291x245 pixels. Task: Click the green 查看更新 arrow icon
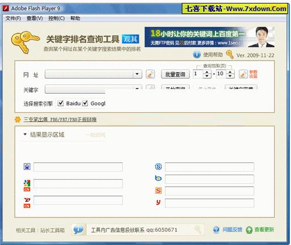point(249,230)
